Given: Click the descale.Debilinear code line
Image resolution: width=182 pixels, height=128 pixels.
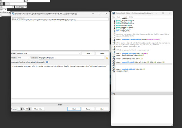Looking at the screenshot, I should [130, 55].
